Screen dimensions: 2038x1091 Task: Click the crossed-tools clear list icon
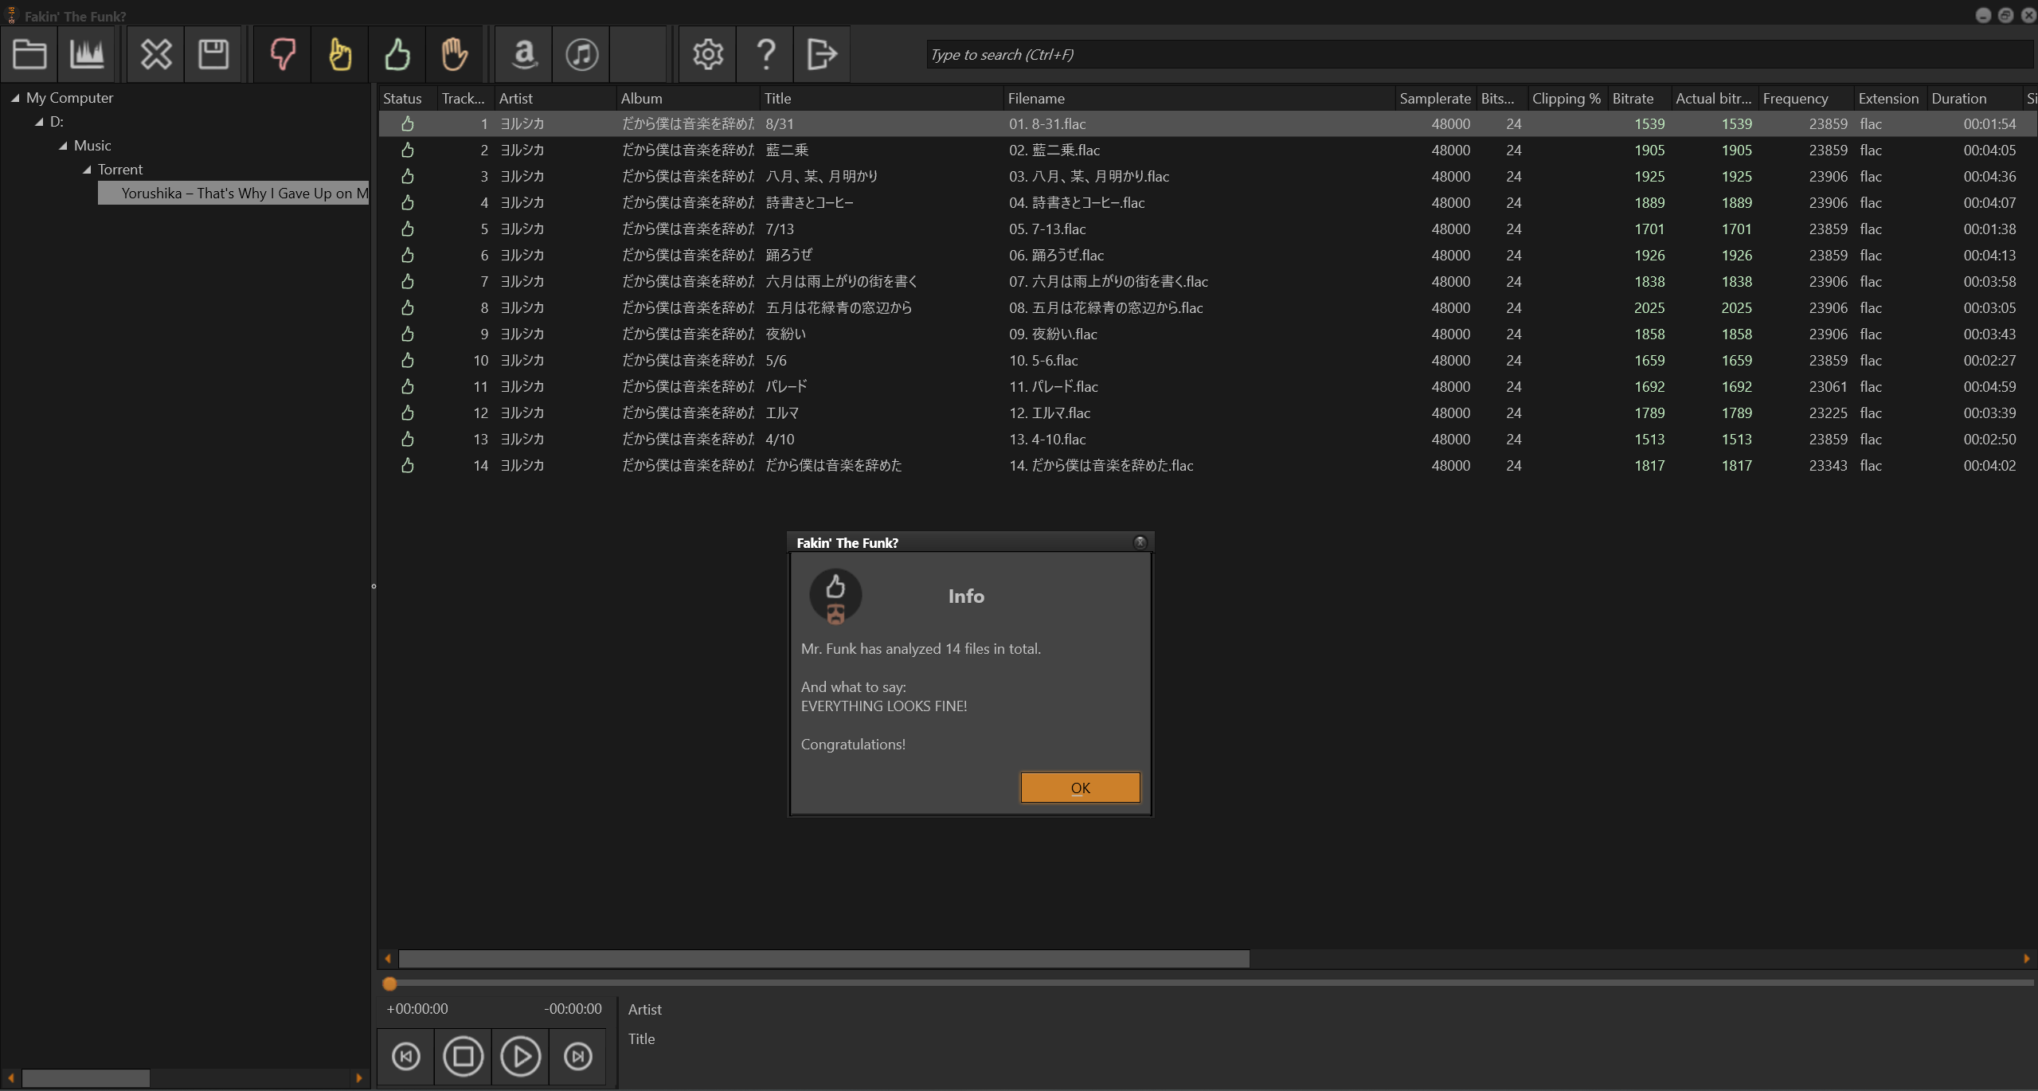pyautogui.click(x=156, y=54)
